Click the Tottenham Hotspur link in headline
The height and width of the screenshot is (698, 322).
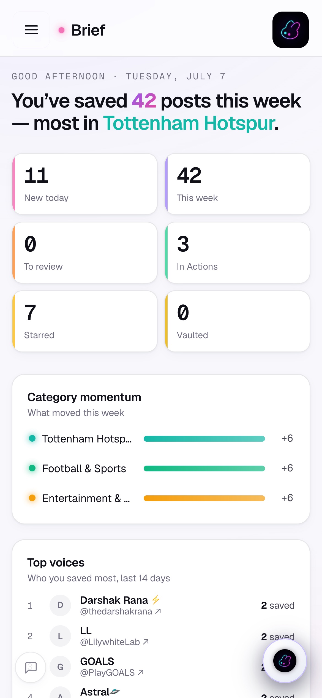(189, 123)
